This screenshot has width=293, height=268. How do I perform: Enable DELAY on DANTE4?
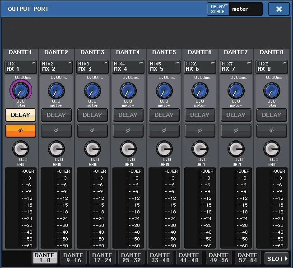[x=128, y=115]
